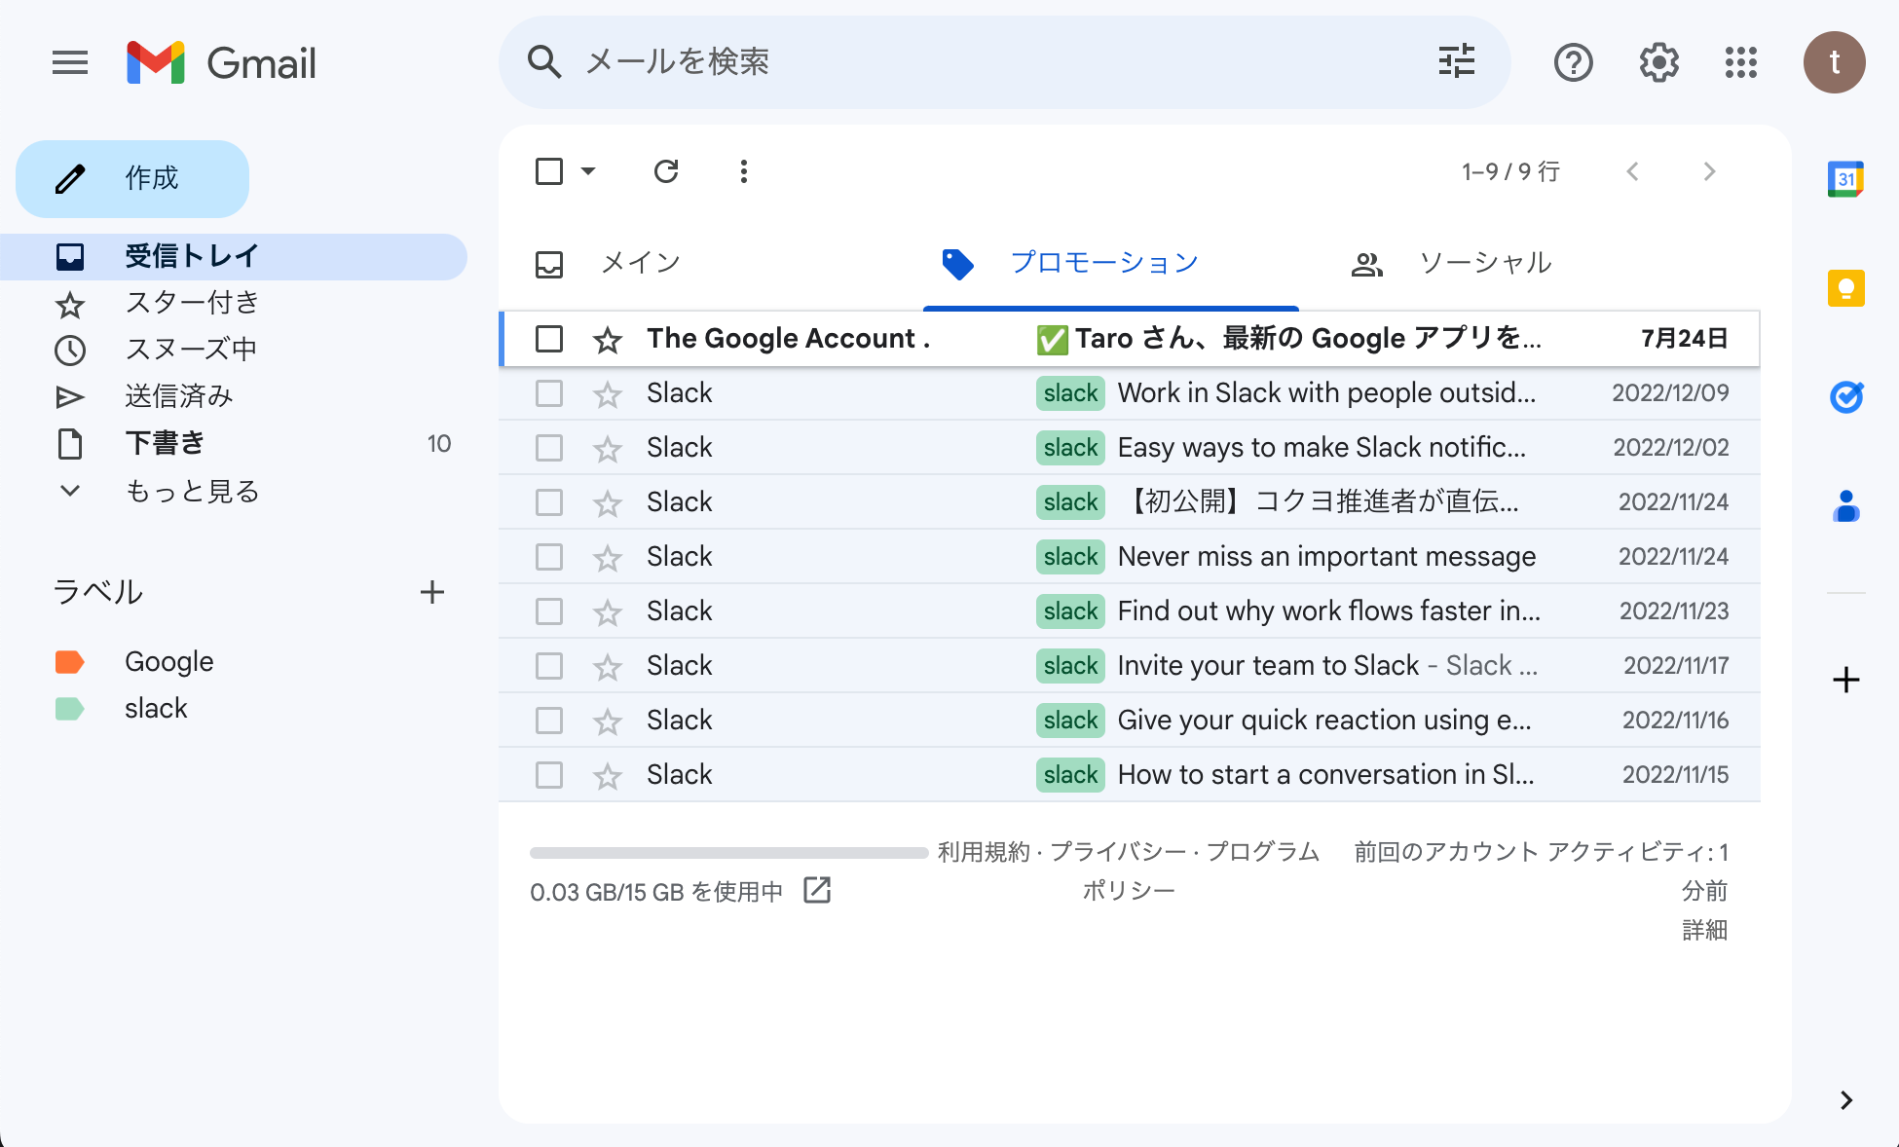
Task: Switch to the プロモーション tab
Action: pyautogui.click(x=1110, y=263)
